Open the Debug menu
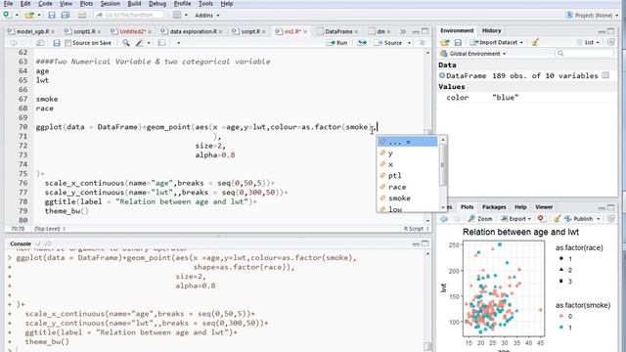This screenshot has width=626, height=352. pos(157,4)
